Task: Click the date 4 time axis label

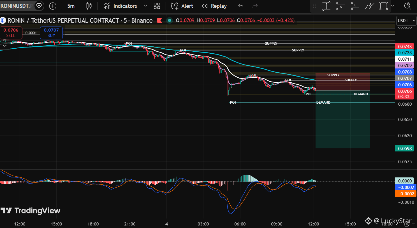Action: point(167,224)
